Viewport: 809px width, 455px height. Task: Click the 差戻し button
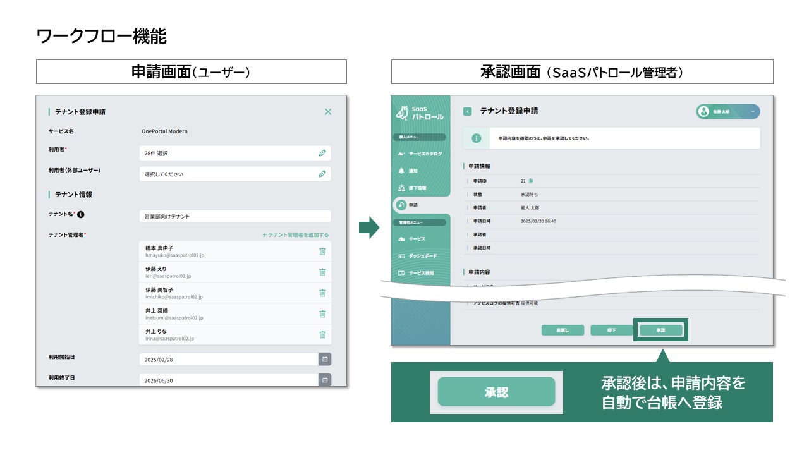point(563,331)
